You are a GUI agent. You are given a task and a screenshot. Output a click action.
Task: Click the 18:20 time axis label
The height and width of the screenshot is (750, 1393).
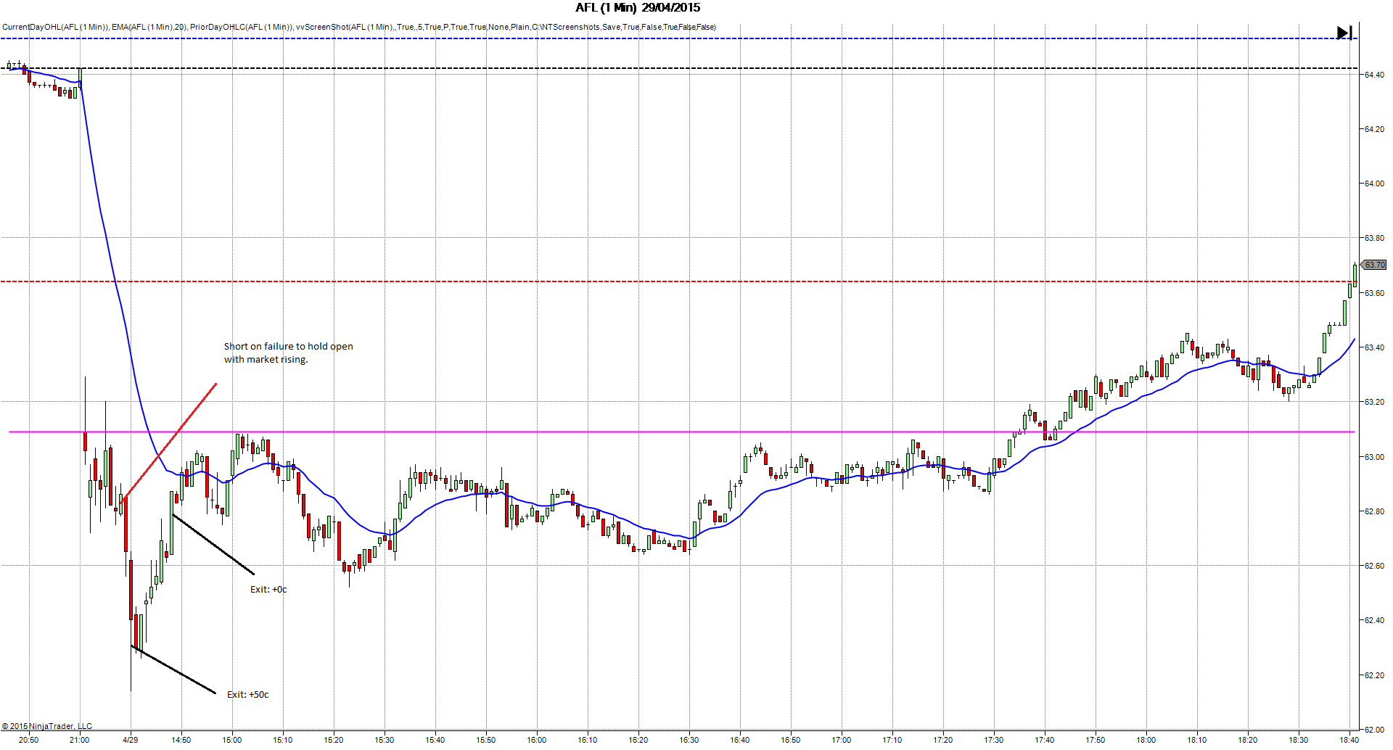[1248, 740]
